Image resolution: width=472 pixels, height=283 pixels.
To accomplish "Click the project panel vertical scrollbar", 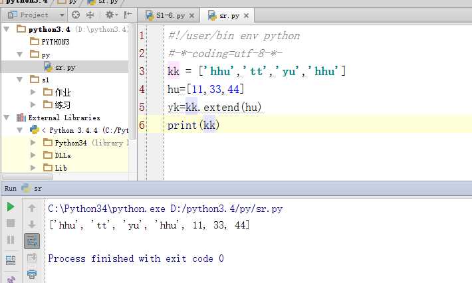I will (133, 81).
